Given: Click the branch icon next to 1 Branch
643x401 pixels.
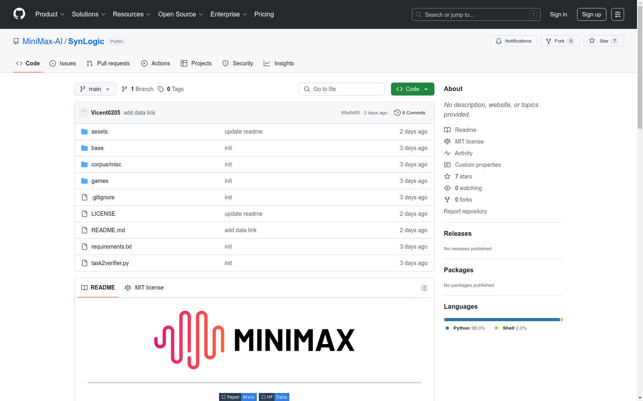Looking at the screenshot, I should point(125,89).
